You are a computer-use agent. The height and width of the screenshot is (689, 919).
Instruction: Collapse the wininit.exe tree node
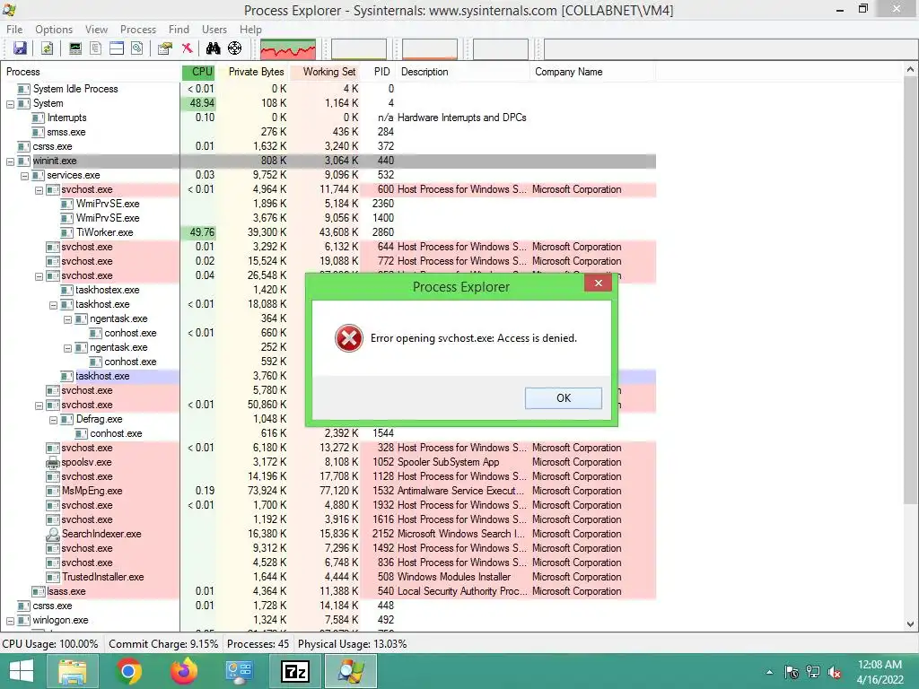pyautogui.click(x=11, y=161)
